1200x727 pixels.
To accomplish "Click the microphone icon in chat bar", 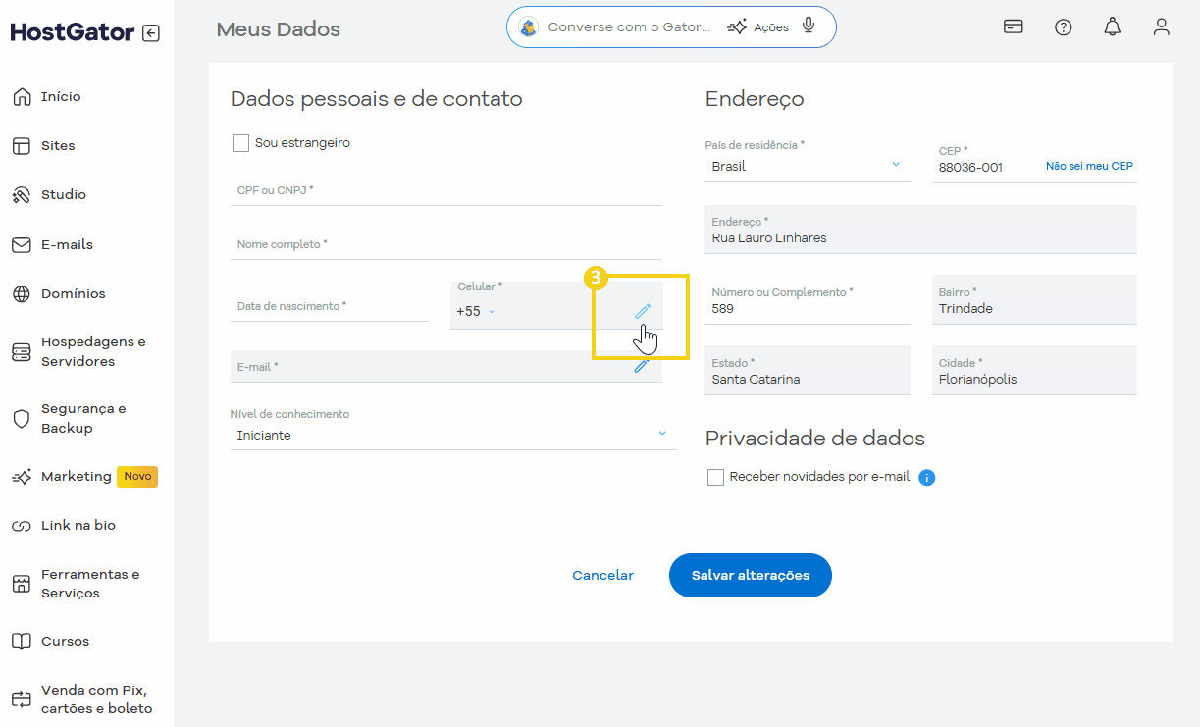I will pyautogui.click(x=809, y=26).
